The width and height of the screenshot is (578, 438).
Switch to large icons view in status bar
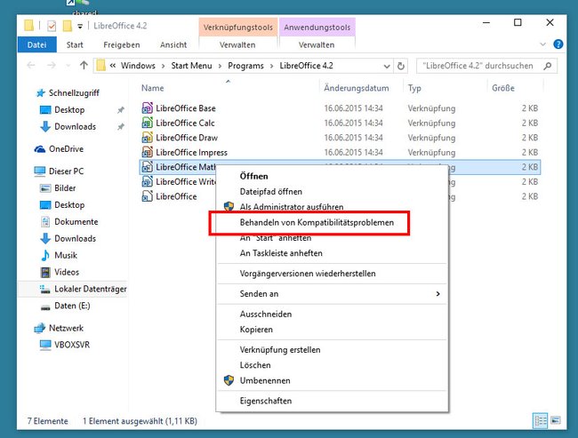click(x=556, y=420)
